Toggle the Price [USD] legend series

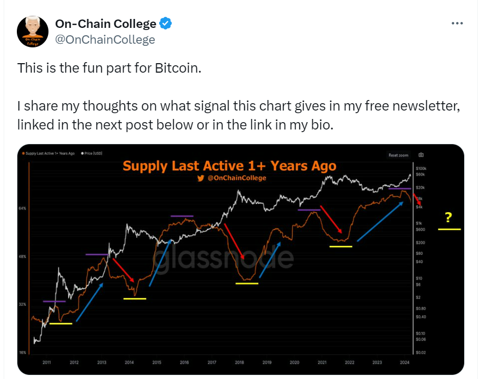point(92,153)
